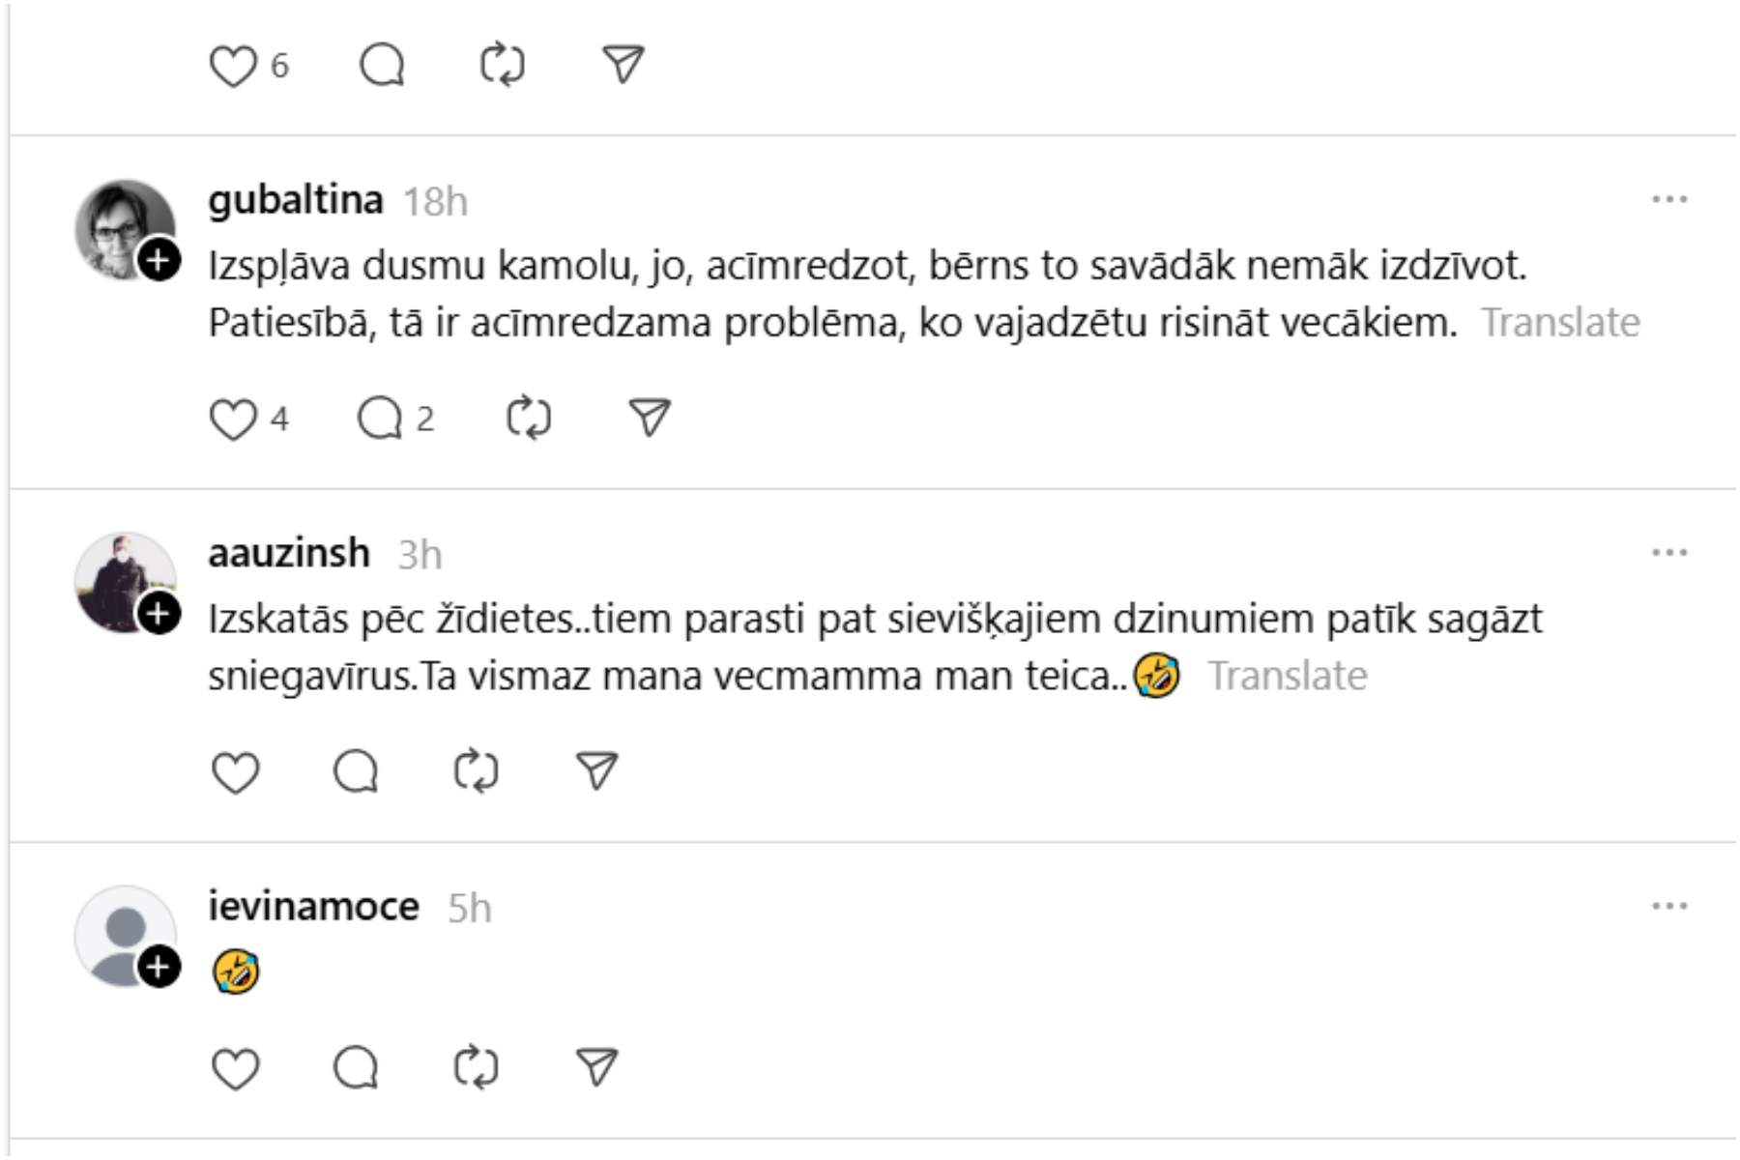Repost ievinamoce's comment
Screen dimensions: 1740x1160
click(x=477, y=1069)
